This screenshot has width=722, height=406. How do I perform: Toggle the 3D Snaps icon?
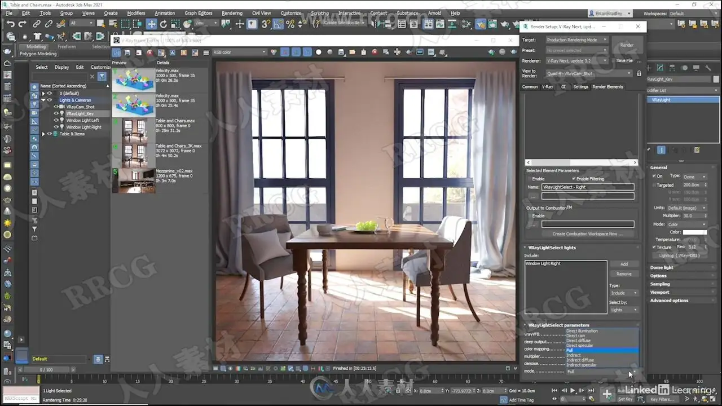click(x=266, y=24)
